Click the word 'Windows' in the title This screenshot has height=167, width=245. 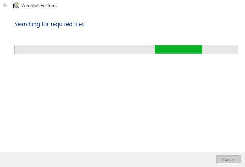point(30,6)
